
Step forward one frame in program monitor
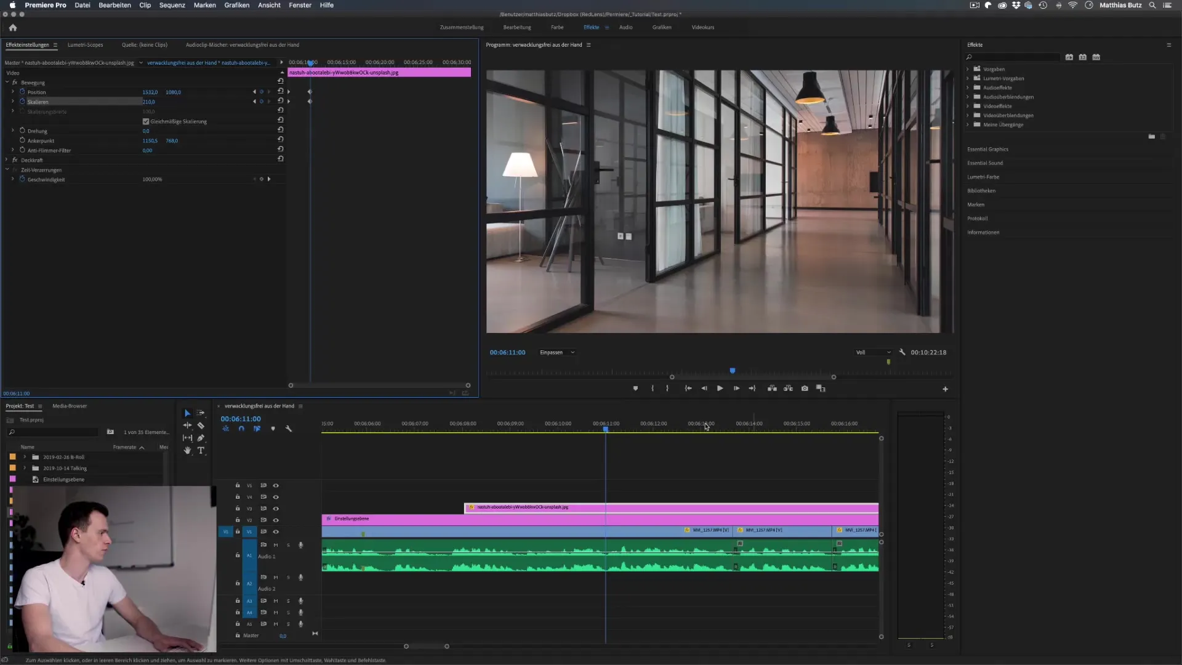(x=736, y=389)
